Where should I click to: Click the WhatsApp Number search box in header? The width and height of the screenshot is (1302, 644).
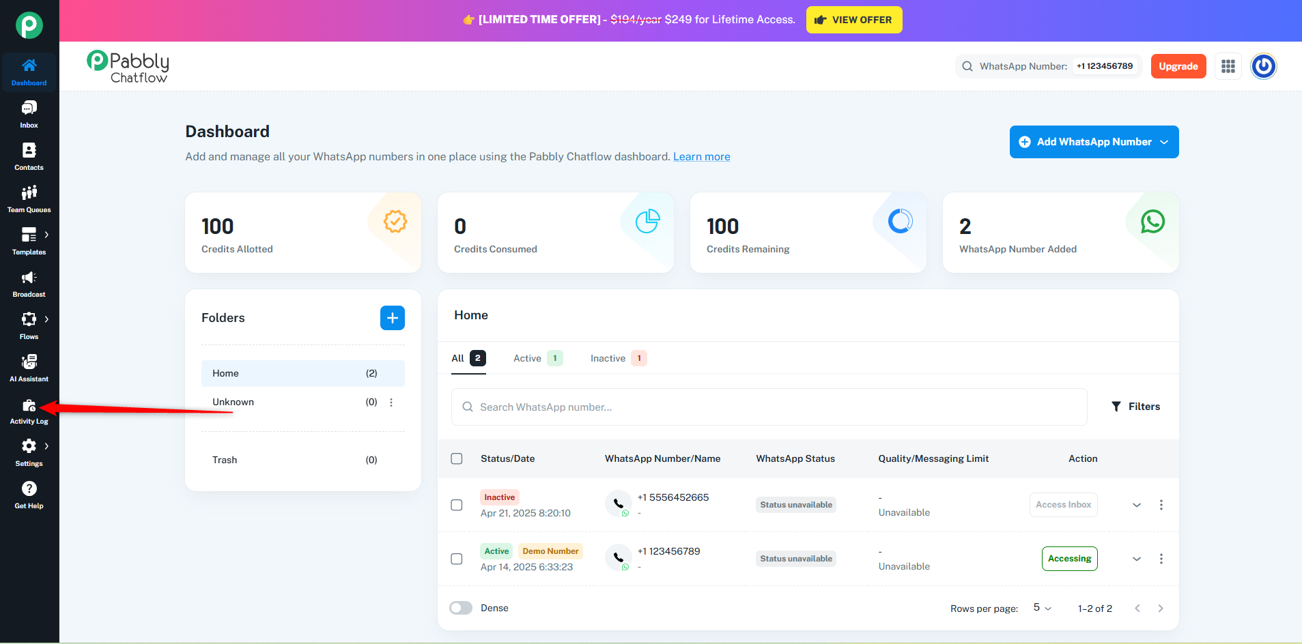tap(1049, 66)
